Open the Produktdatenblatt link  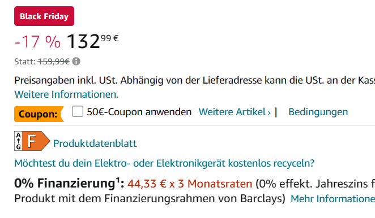pyautogui.click(x=95, y=143)
